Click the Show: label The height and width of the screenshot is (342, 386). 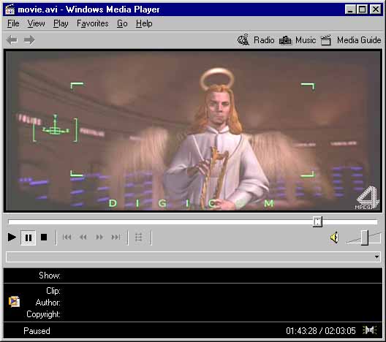pyautogui.click(x=50, y=275)
